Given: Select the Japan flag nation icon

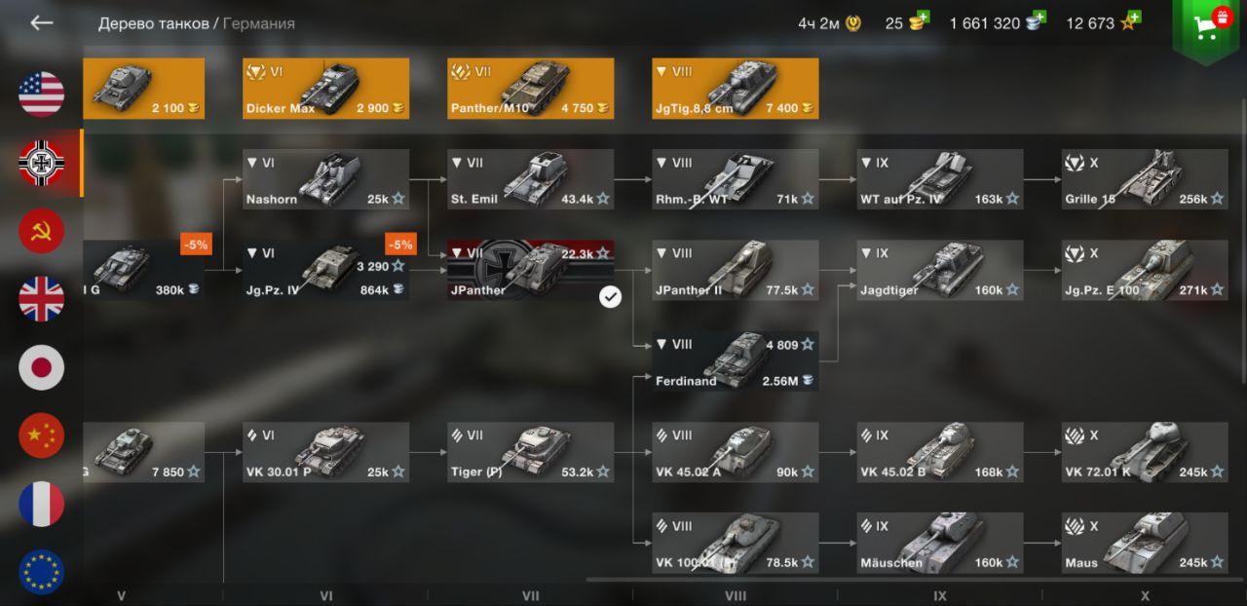Looking at the screenshot, I should coord(42,367).
